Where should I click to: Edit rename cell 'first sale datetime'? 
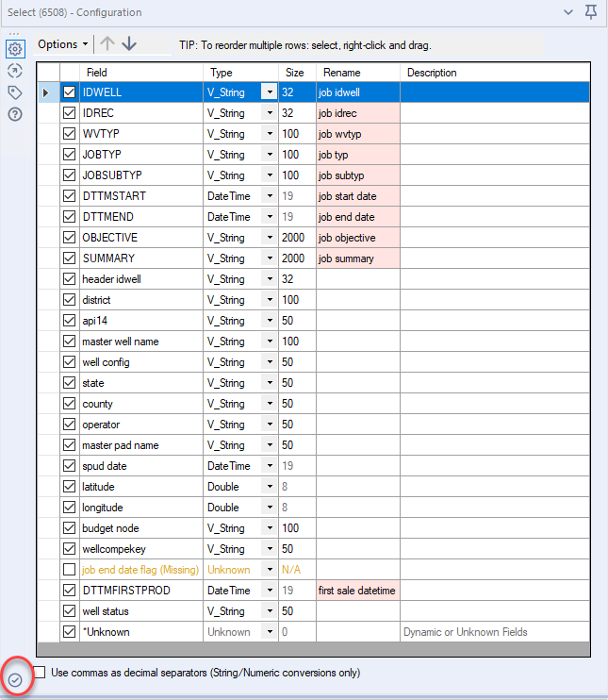pyautogui.click(x=358, y=591)
